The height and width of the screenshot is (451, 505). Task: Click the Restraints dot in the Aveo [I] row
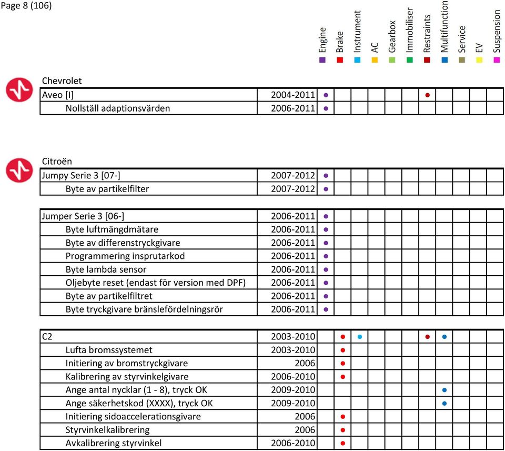point(427,95)
